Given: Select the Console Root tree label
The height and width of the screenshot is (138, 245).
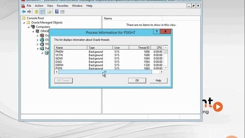Looking at the screenshot, I should point(35,18).
